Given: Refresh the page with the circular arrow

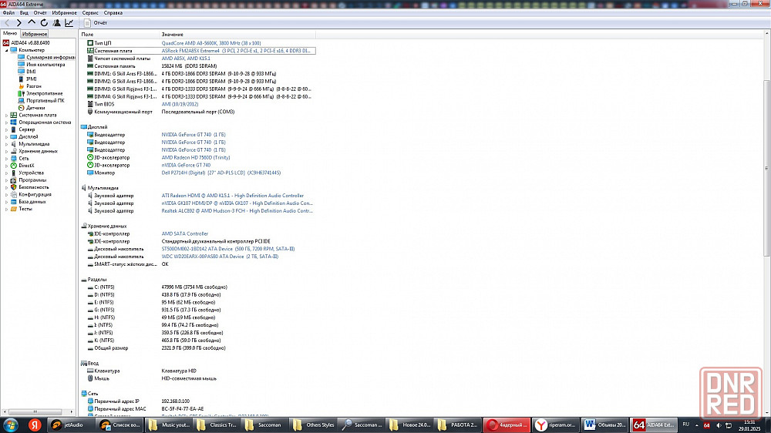Looking at the screenshot, I should pos(44,22).
